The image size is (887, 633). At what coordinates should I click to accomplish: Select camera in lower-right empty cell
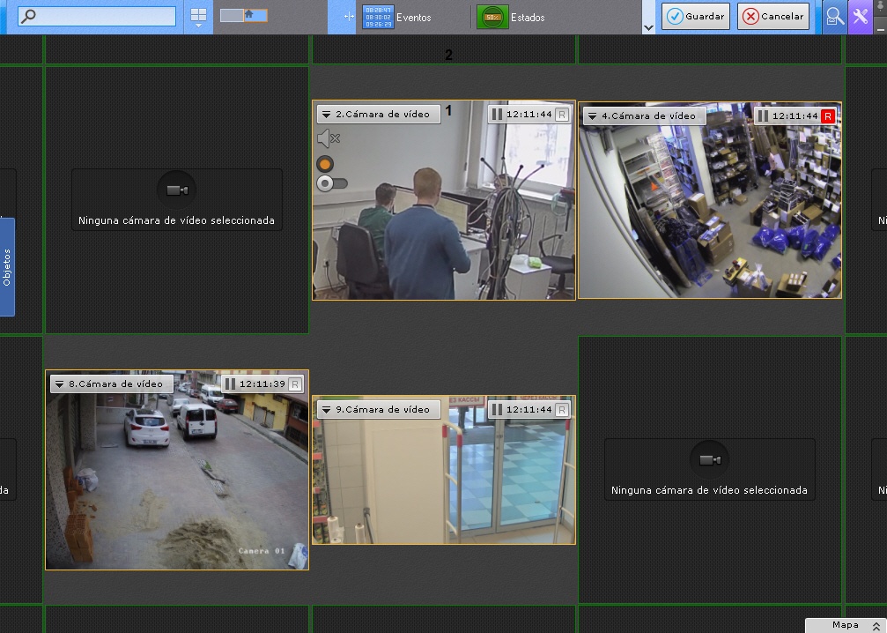click(x=709, y=469)
